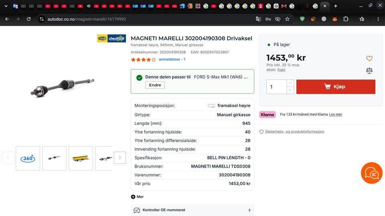385x216 pixels.
Task: Open the green shield extension
Action: [x=302, y=19]
